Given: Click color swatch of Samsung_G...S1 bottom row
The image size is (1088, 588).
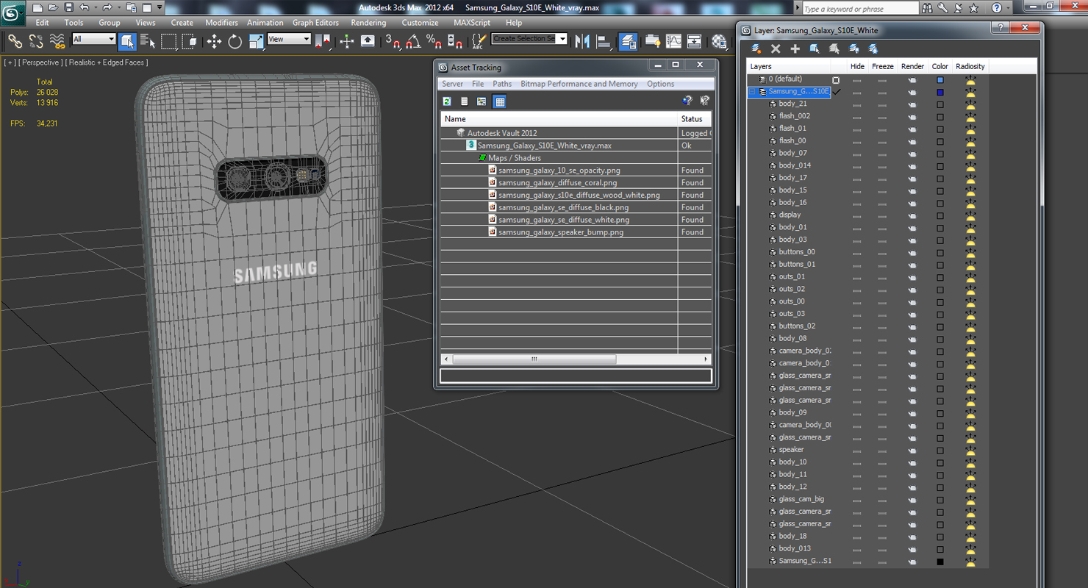Looking at the screenshot, I should 940,562.
